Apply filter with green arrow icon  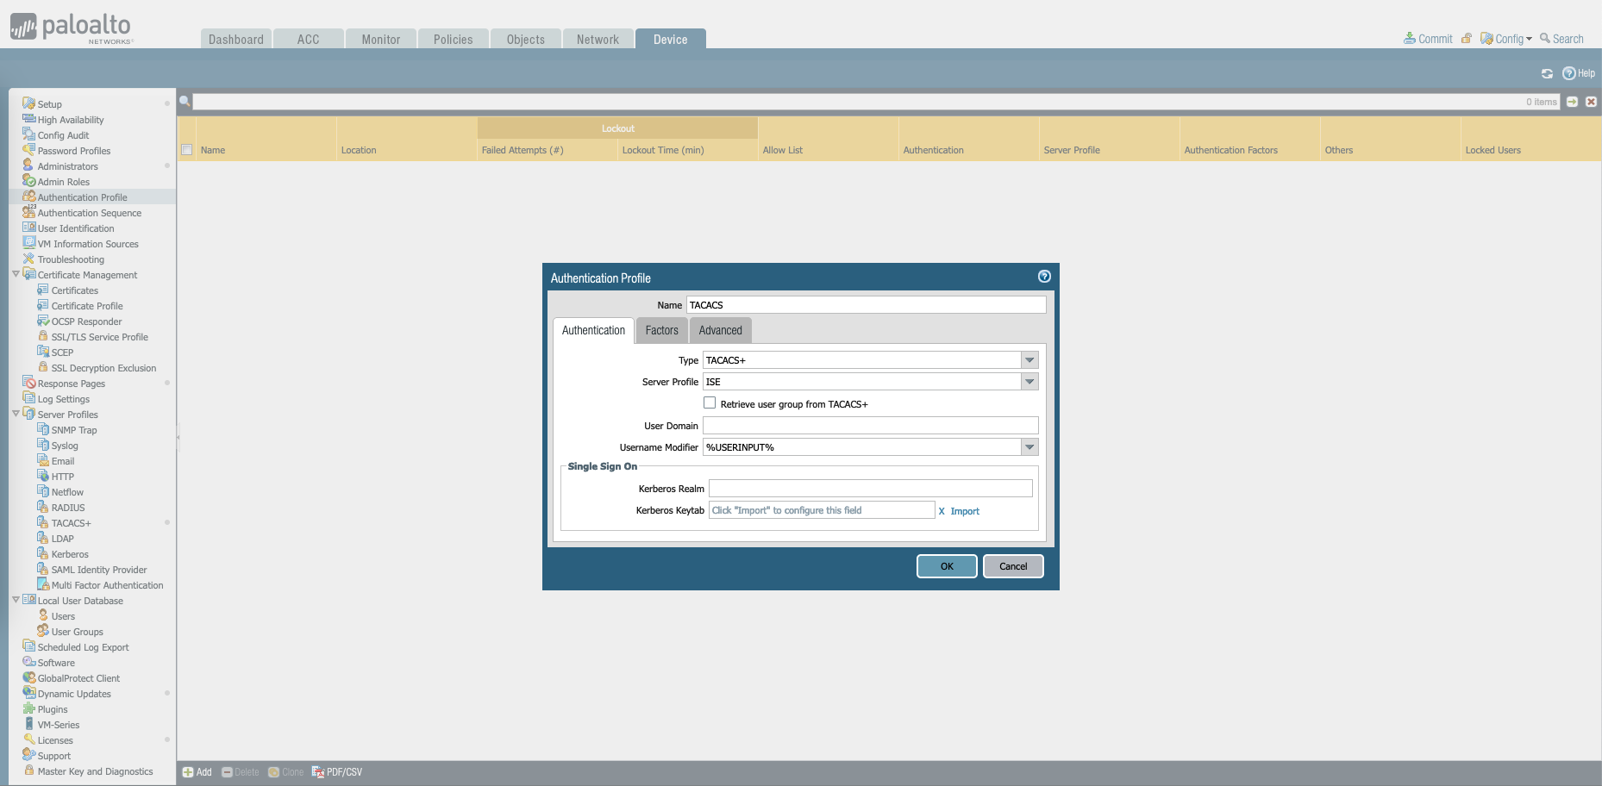(x=1572, y=102)
